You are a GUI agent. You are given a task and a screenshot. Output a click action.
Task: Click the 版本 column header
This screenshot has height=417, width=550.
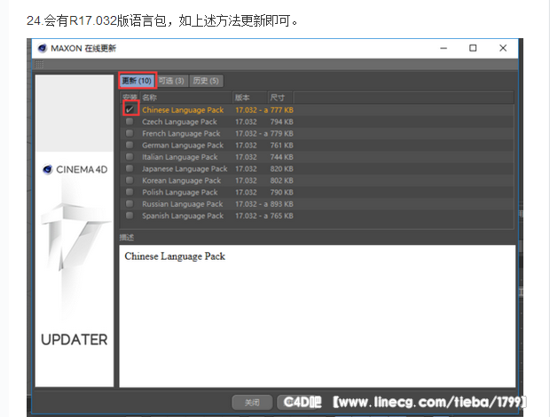(x=250, y=97)
